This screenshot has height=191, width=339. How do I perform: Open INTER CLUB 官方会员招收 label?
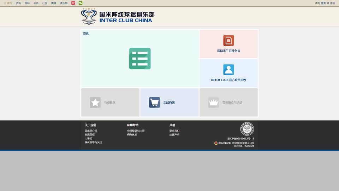coord(228,80)
